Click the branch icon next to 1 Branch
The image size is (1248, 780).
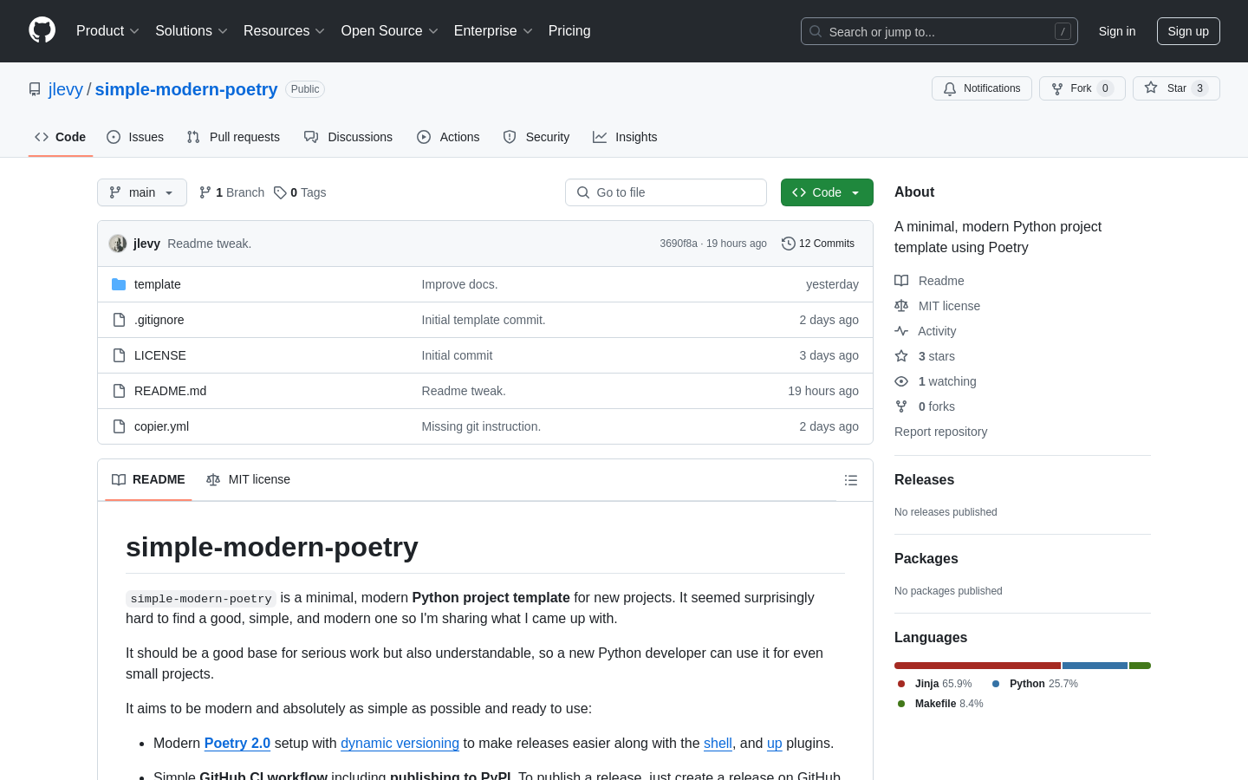pyautogui.click(x=205, y=192)
